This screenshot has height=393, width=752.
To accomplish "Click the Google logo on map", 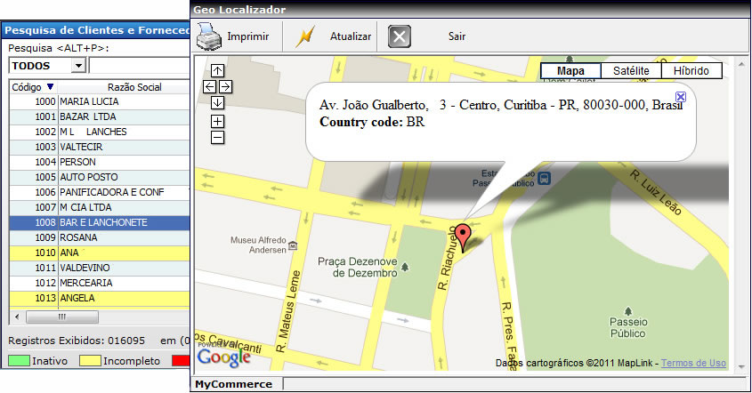I will tap(224, 357).
